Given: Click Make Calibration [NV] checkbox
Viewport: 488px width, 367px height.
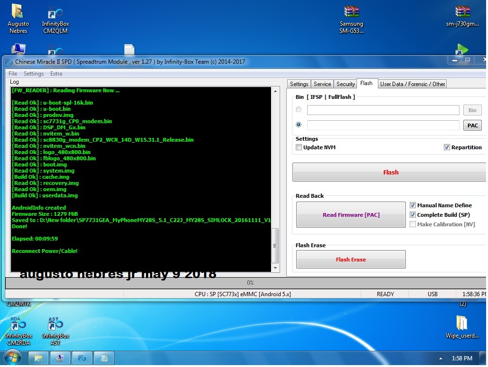Looking at the screenshot, I should (x=413, y=224).
